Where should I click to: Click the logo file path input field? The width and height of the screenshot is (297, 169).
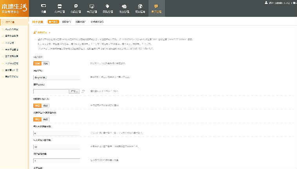click(x=51, y=91)
